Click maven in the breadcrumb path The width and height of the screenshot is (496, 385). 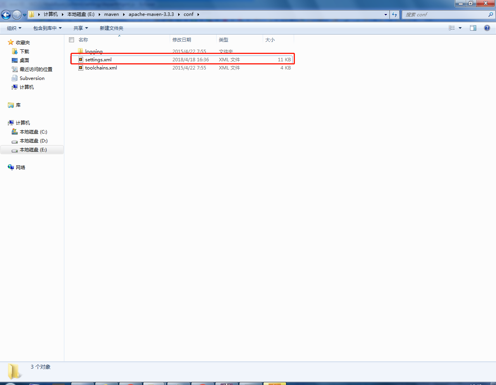[112, 14]
